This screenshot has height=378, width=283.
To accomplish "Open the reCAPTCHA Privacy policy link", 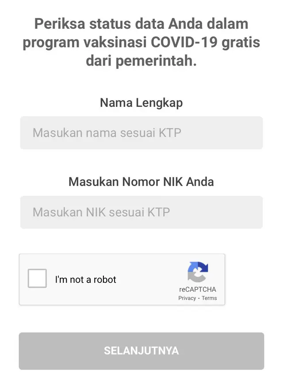I will click(x=186, y=298).
